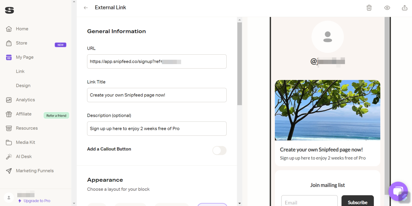Image resolution: width=412 pixels, height=206 pixels.
Task: Click the External Link page title
Action: pos(110,7)
